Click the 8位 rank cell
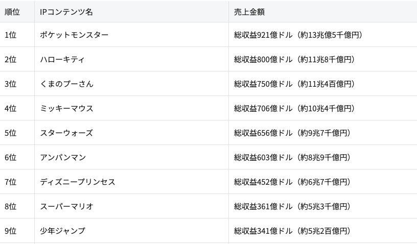The image size is (417, 244). pos(10,207)
